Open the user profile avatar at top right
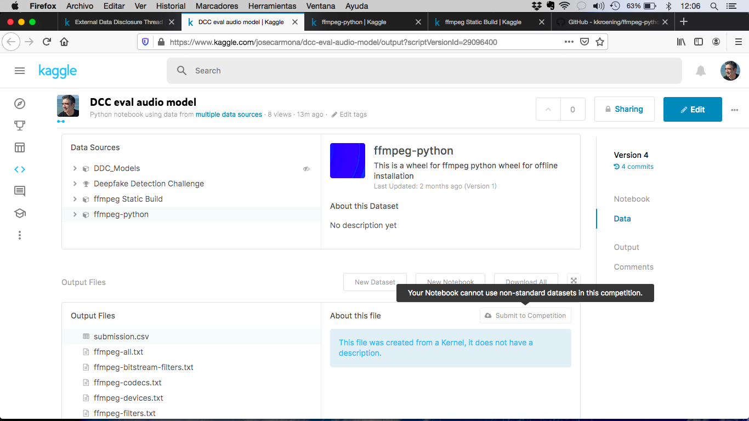749x421 pixels. 730,71
